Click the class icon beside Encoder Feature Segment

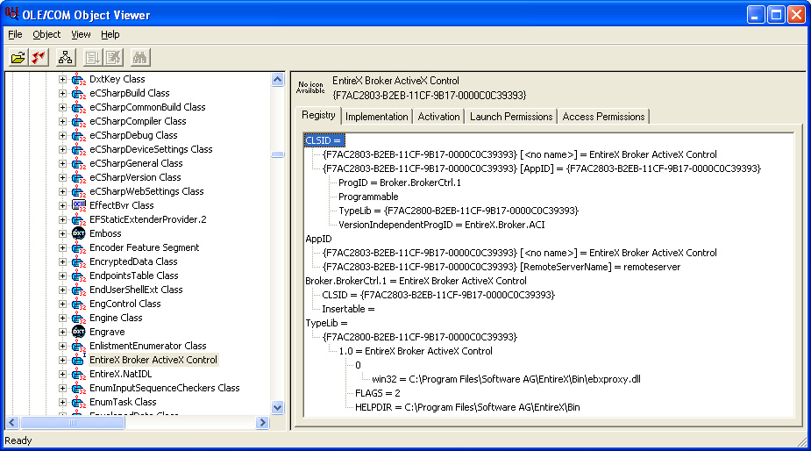[79, 247]
